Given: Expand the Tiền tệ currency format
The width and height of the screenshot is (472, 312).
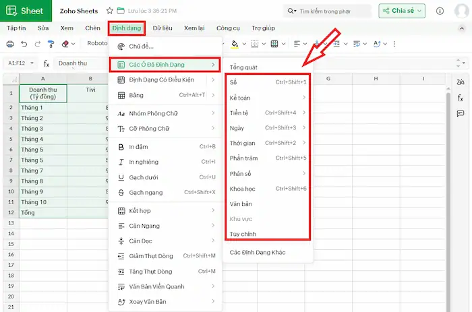Looking at the screenshot, I should click(x=268, y=113).
